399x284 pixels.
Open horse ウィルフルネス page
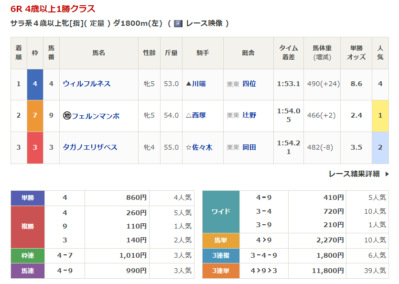point(86,84)
